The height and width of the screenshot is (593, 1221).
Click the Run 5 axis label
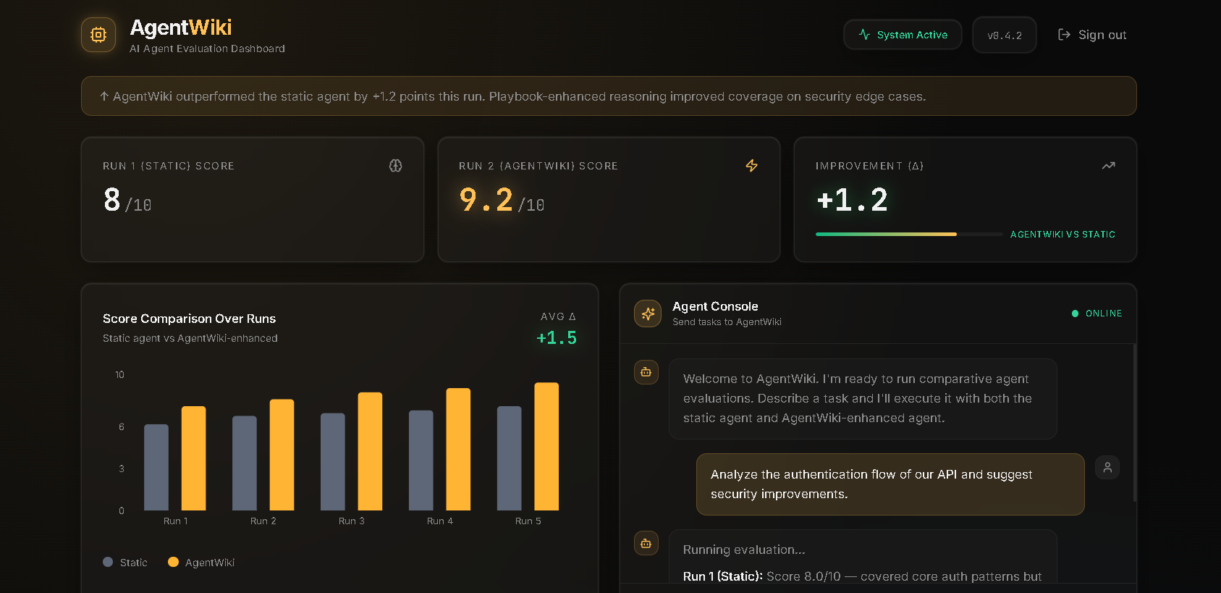pyautogui.click(x=528, y=521)
